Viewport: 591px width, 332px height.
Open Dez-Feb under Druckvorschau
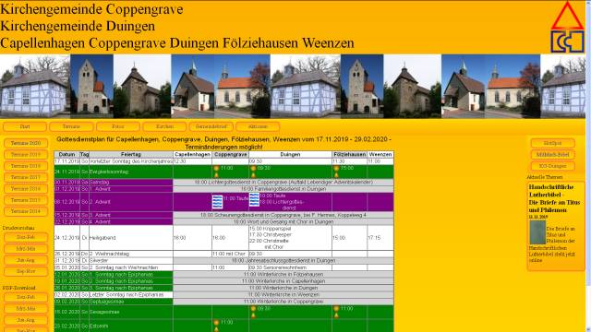26,237
